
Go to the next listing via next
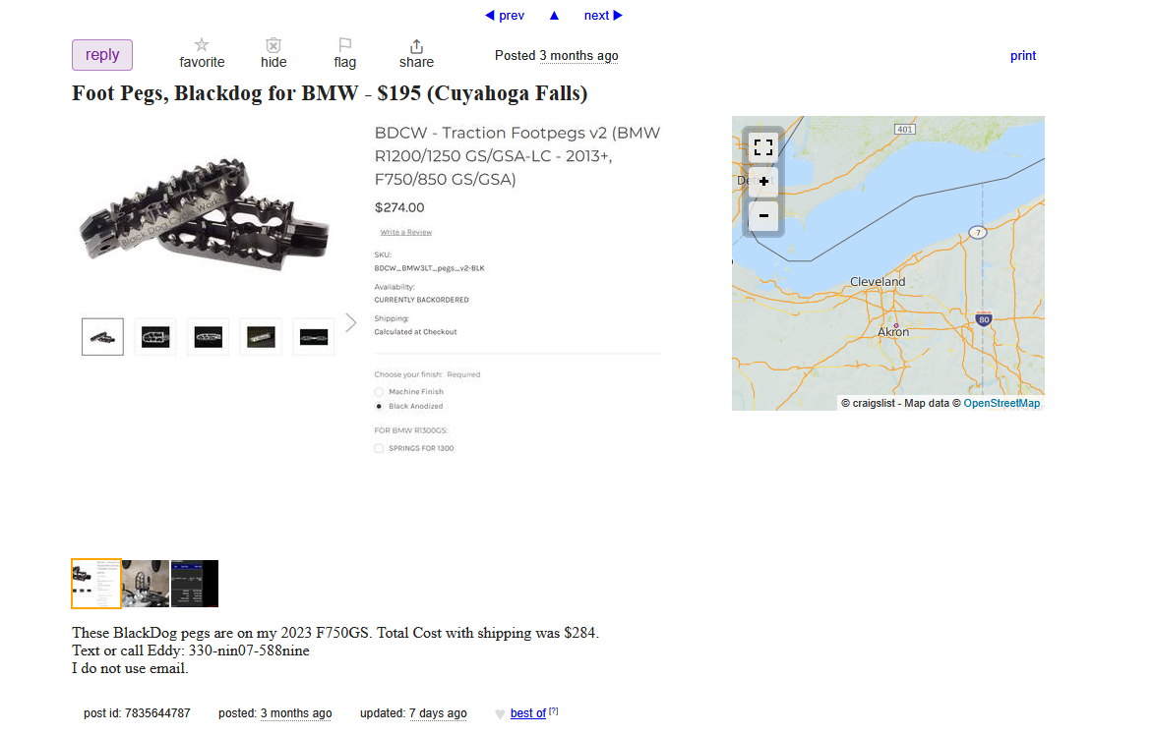coord(603,16)
